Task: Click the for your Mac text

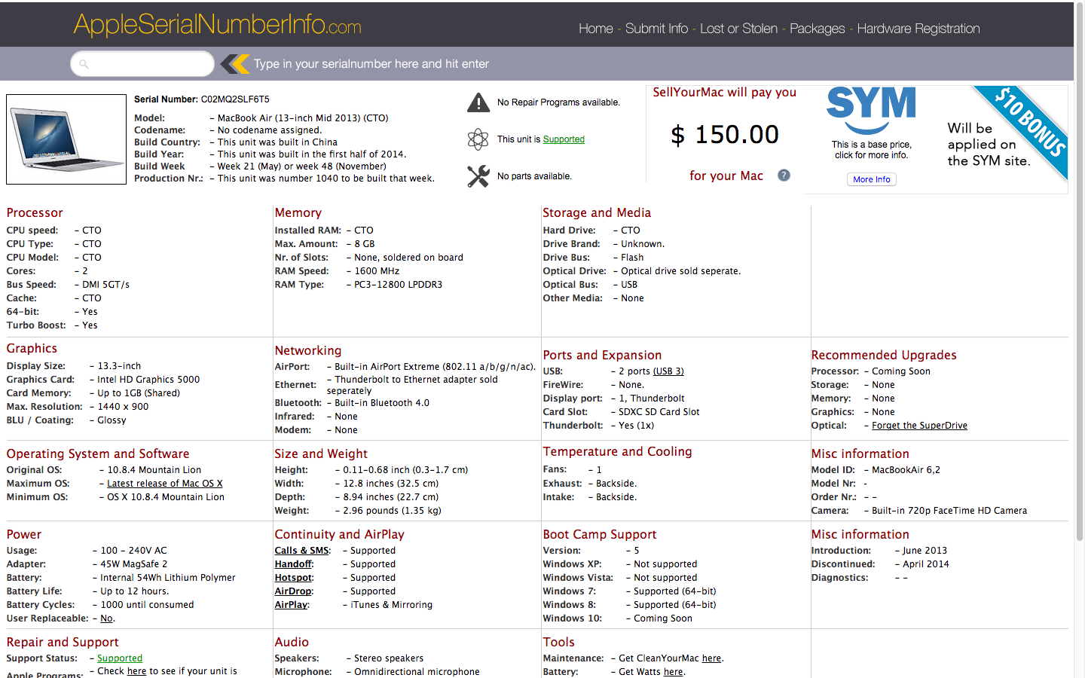Action: click(x=726, y=176)
